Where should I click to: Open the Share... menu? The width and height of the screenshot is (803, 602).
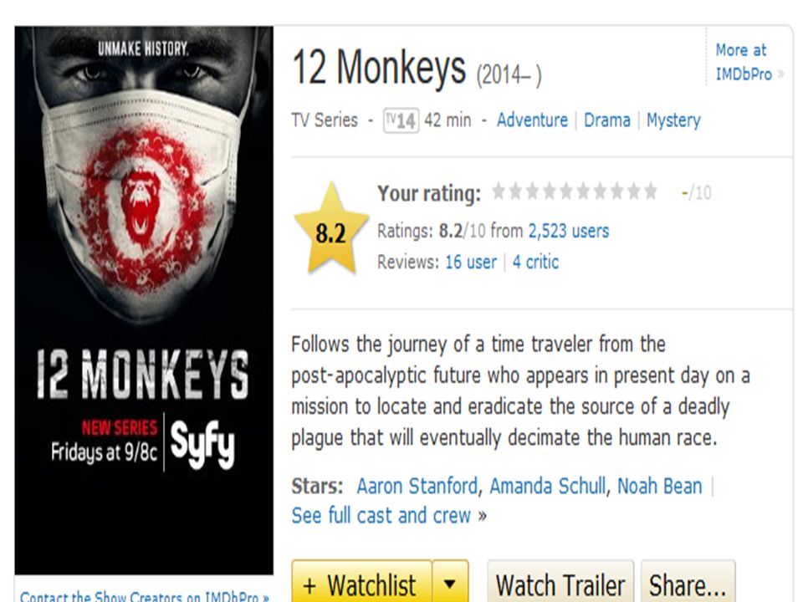pyautogui.click(x=688, y=583)
